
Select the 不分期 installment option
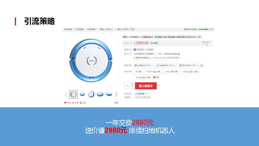click(138, 72)
